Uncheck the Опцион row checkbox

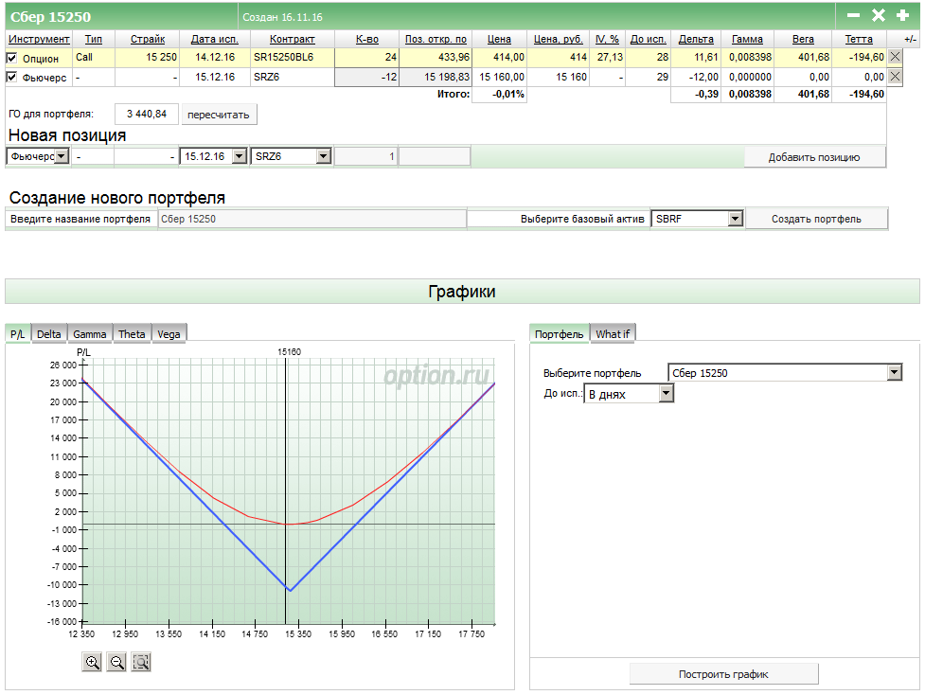coord(12,58)
